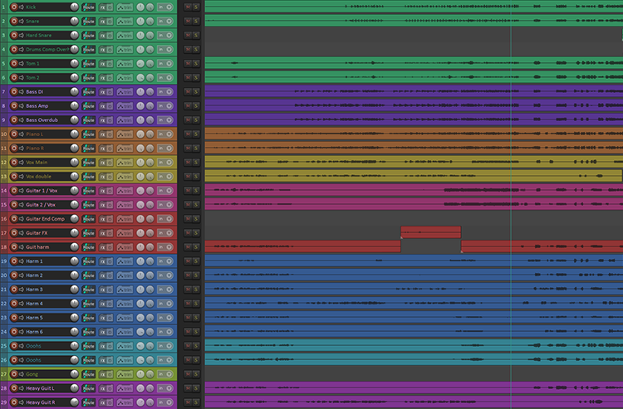Open input dropdown arrow for Ooohs track 26

[x=169, y=360]
